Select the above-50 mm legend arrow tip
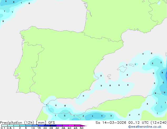The image size is (167, 129). pos(84,126)
